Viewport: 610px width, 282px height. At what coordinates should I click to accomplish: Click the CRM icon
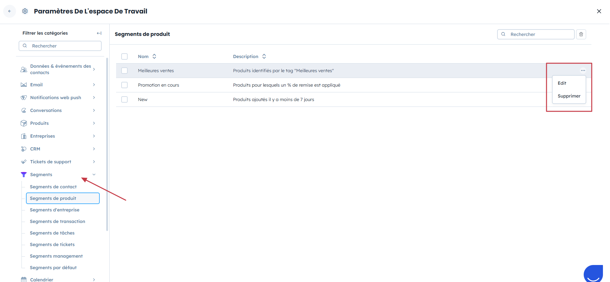tap(24, 149)
